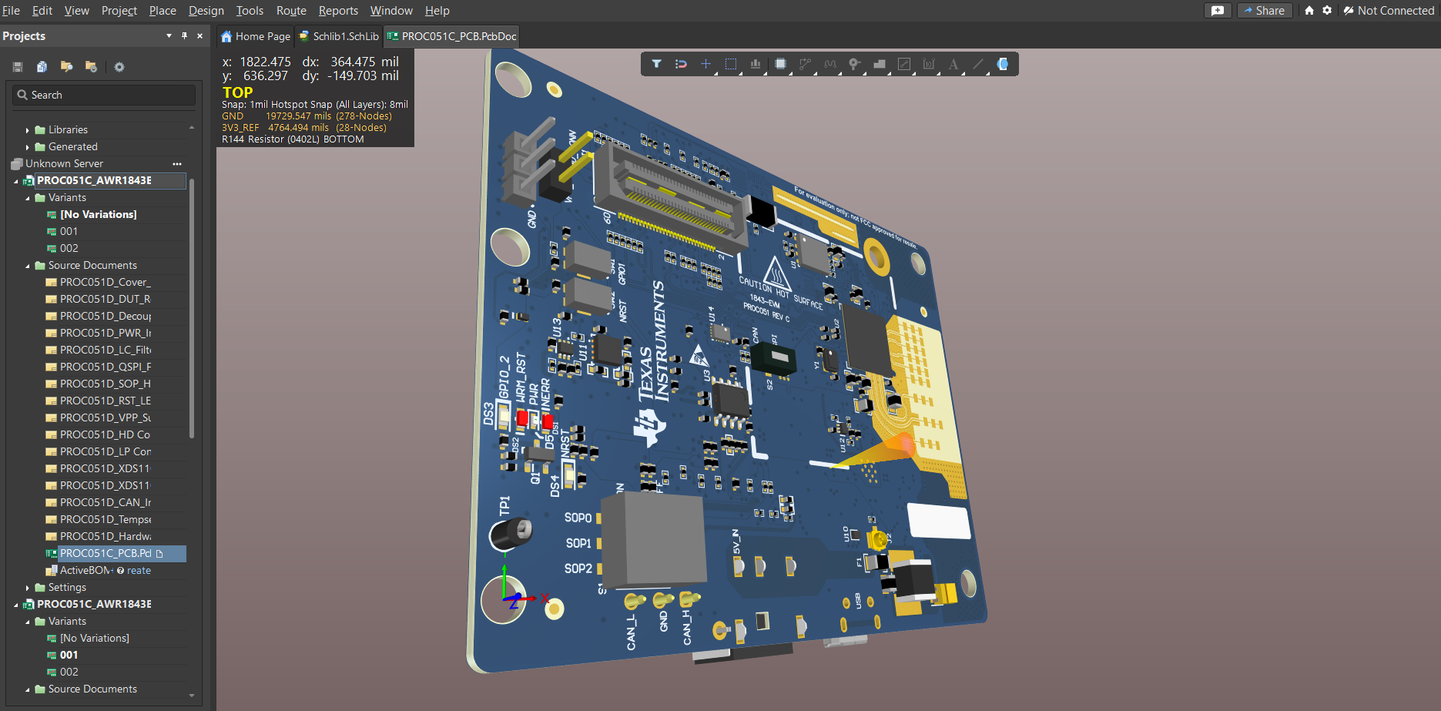
Task: Select the place text string tool
Action: (x=953, y=64)
